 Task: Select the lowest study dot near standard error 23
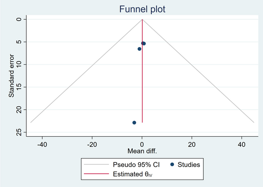tap(134, 123)
